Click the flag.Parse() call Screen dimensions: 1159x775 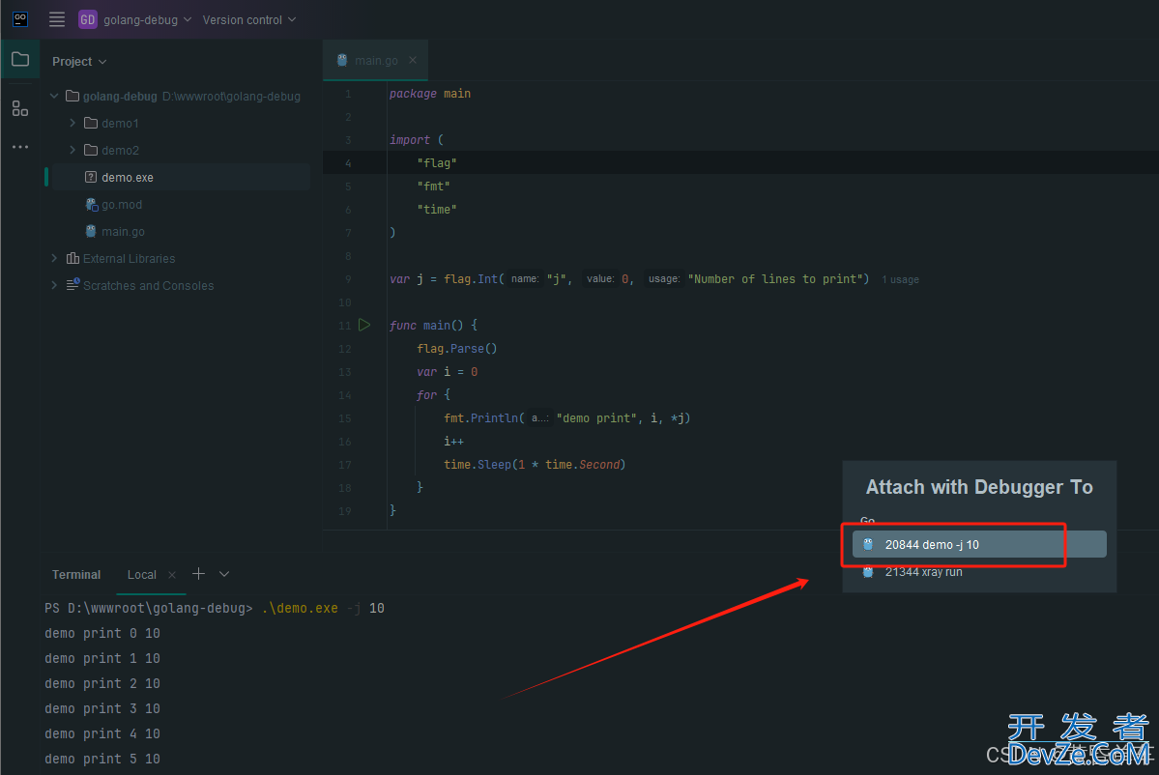(x=457, y=349)
